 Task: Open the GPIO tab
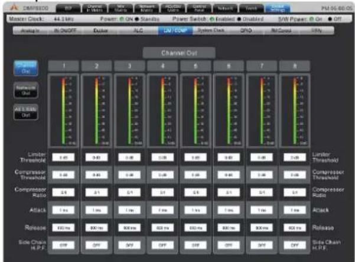pyautogui.click(x=246, y=31)
